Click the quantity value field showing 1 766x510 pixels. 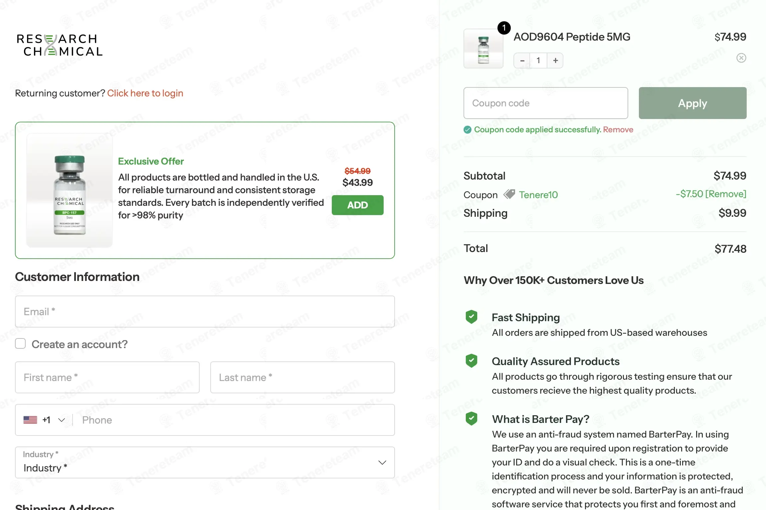tap(538, 61)
